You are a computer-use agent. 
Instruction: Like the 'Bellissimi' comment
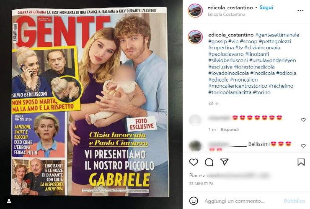coord(303,145)
